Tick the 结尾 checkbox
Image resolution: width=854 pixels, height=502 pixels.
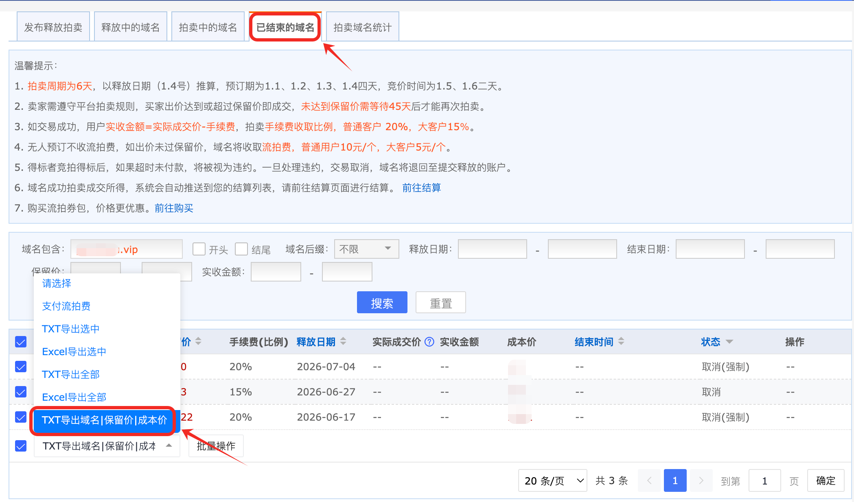pos(241,249)
